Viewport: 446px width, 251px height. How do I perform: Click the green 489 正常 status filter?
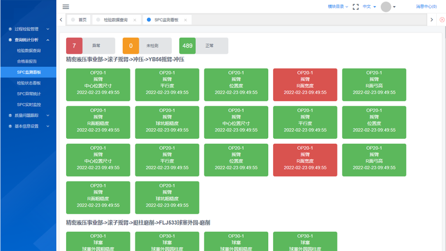pyautogui.click(x=204, y=46)
